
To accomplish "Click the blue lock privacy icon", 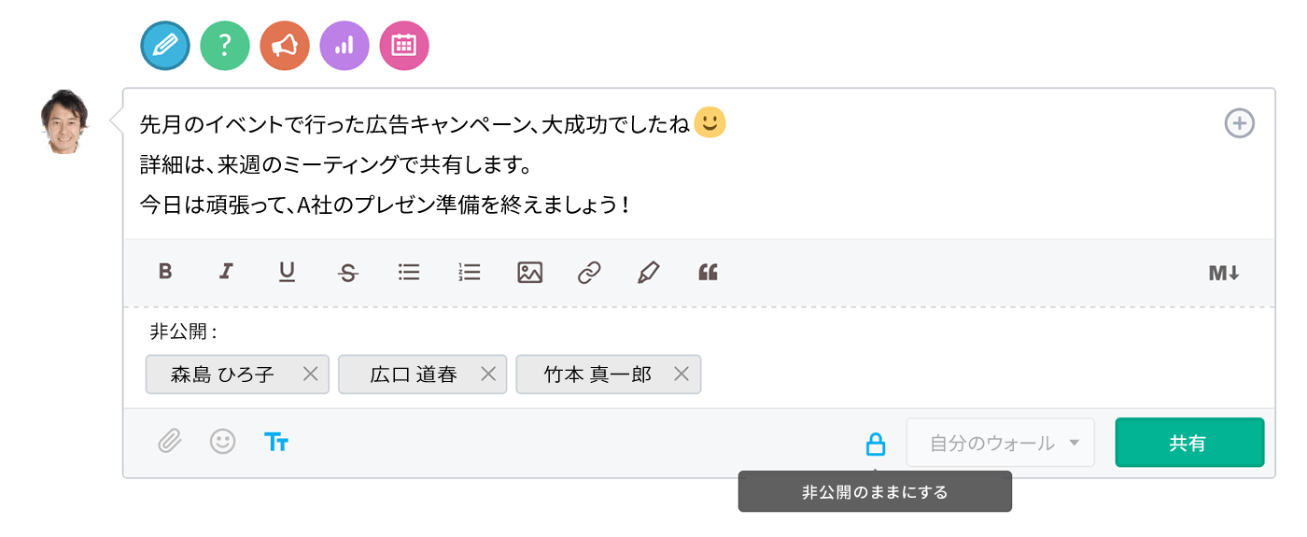I will (875, 444).
